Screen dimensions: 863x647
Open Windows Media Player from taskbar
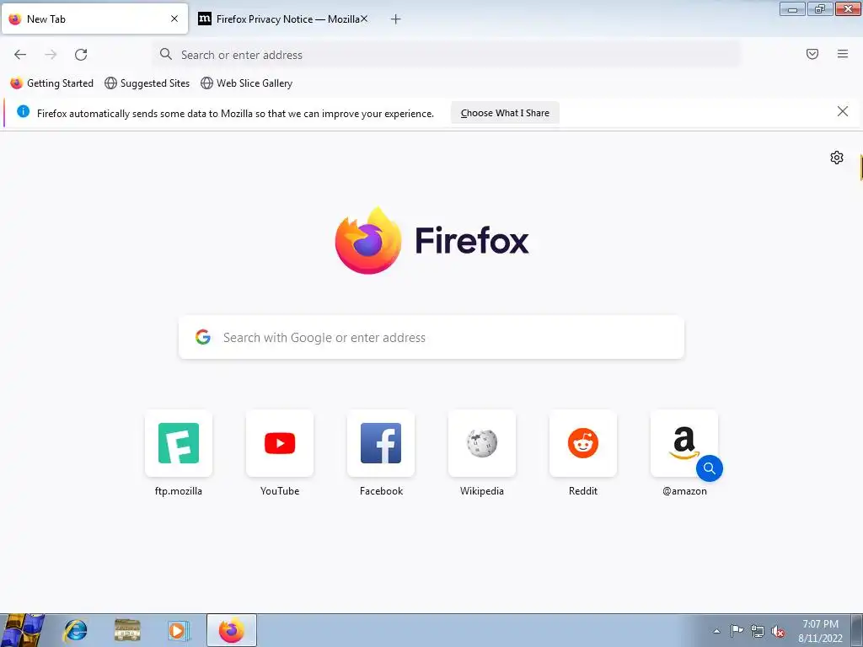click(x=179, y=630)
